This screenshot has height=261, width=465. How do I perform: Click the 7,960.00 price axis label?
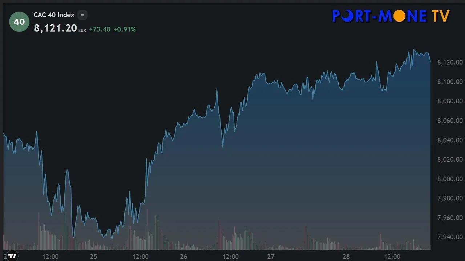click(450, 218)
